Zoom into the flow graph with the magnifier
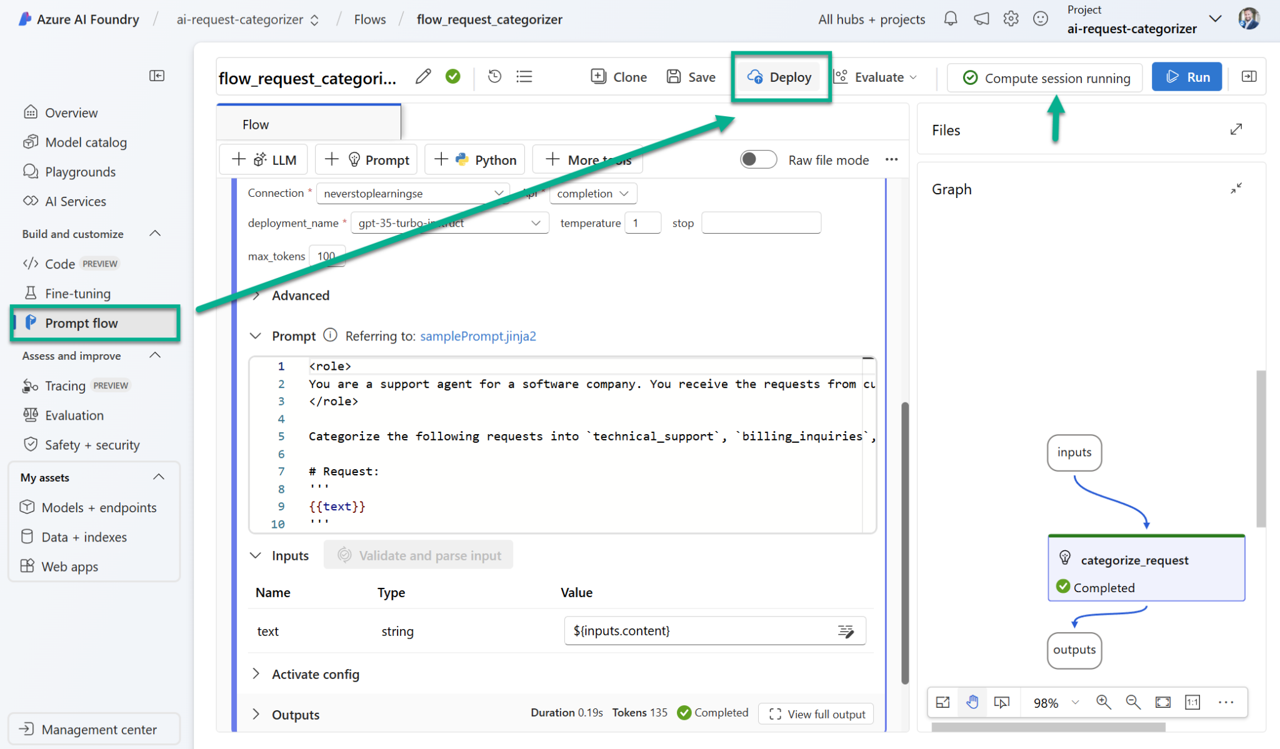The width and height of the screenshot is (1280, 749). tap(1103, 702)
